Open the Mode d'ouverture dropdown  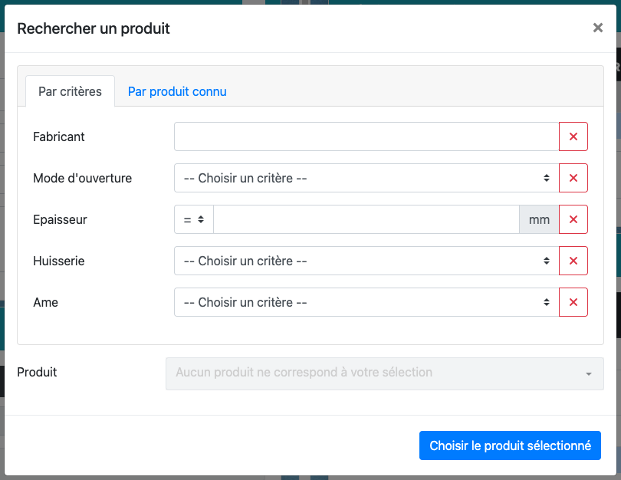[366, 178]
